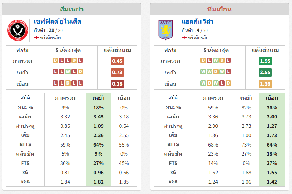This screenshot has width=292, height=194.
Task: Open the เชฟฟิลด์ ยูไนเต็ด team link
Action: coord(57,22)
